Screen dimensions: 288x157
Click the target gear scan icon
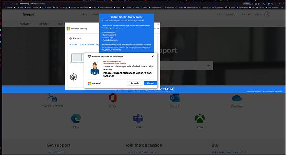tap(73, 77)
